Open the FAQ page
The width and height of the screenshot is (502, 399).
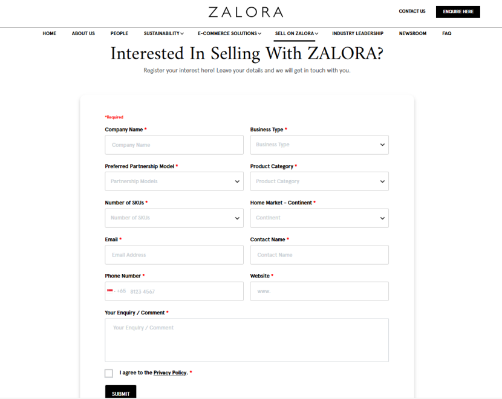446,33
